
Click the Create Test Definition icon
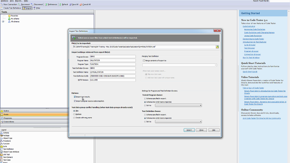[2, 8]
